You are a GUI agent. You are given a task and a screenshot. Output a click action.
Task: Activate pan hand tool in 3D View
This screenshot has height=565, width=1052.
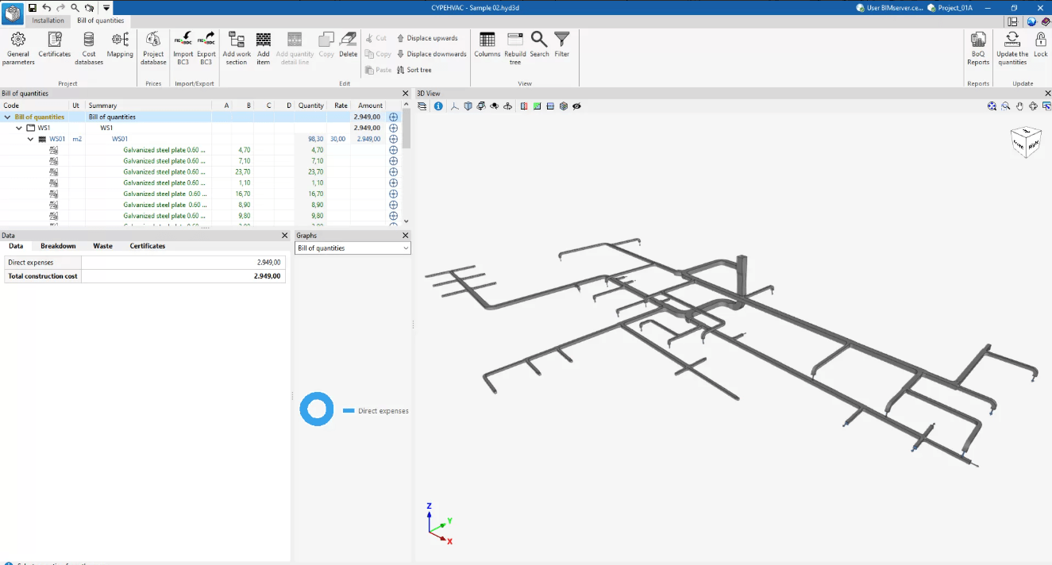[x=1019, y=106]
